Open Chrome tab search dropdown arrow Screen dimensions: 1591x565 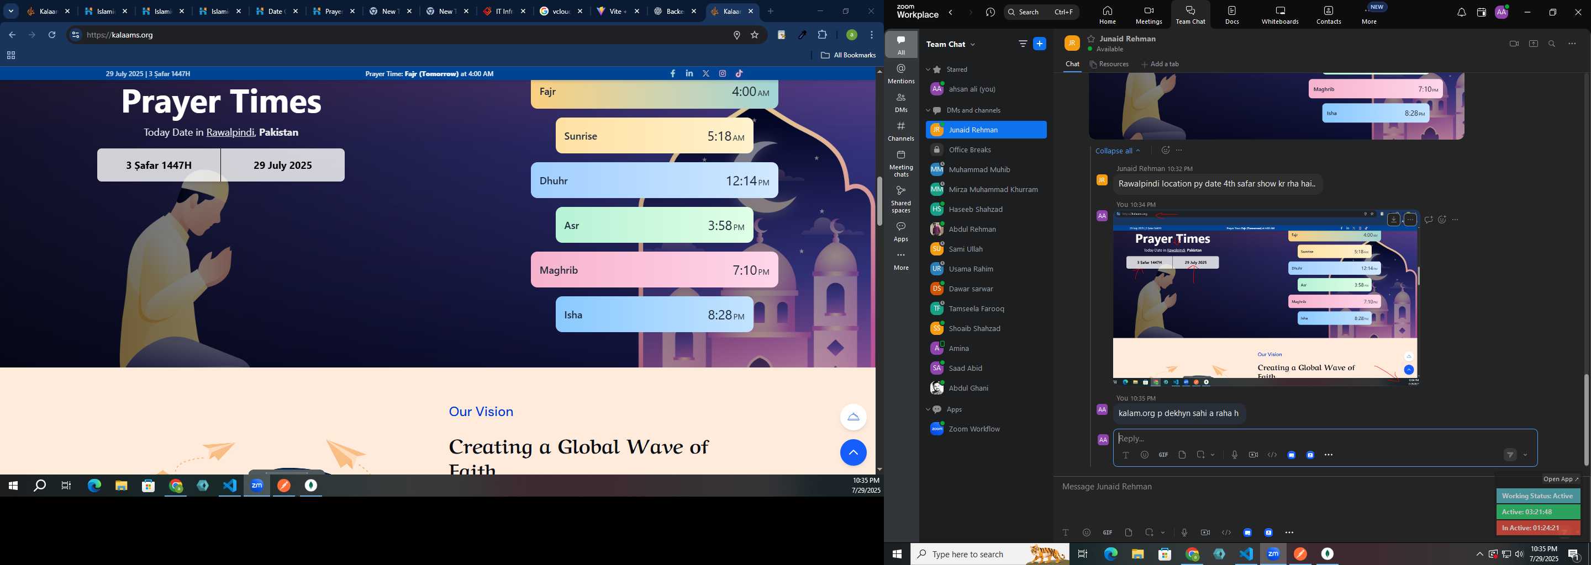point(11,12)
